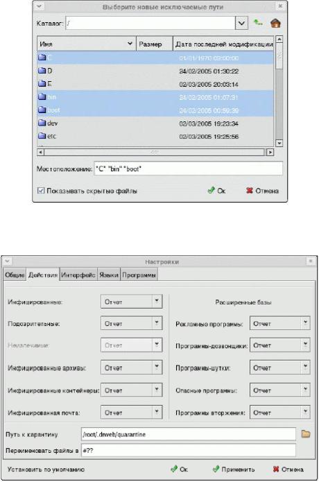
Task: Click the Путь к карантину field
Action: (189, 434)
